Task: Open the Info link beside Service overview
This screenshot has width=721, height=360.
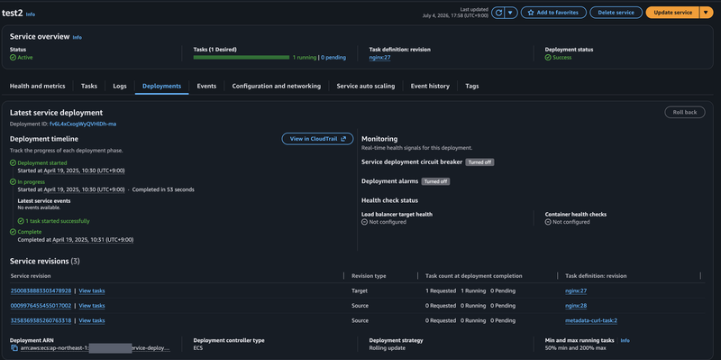Action: coord(78,37)
